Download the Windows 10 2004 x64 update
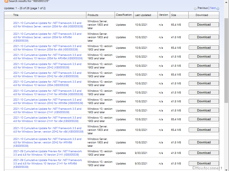Screen dimensions: 229x171 pyautogui.click(x=204, y=48)
